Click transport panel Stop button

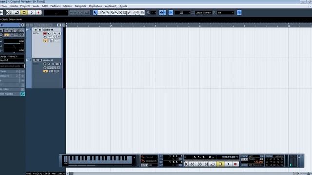(x=220, y=164)
